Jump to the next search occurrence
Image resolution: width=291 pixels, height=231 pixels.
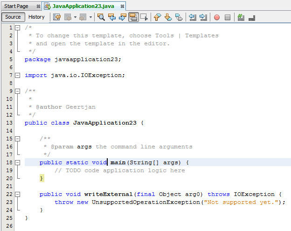coord(122,17)
